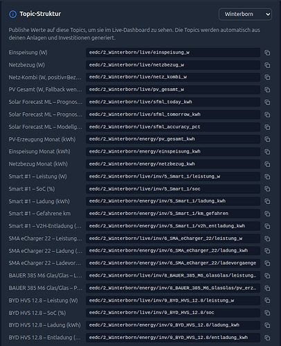
Task: Copy the sfml_today_kwh topic
Action: pyautogui.click(x=267, y=102)
